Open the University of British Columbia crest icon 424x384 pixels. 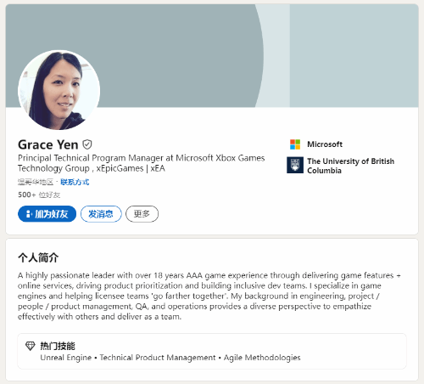coord(295,165)
